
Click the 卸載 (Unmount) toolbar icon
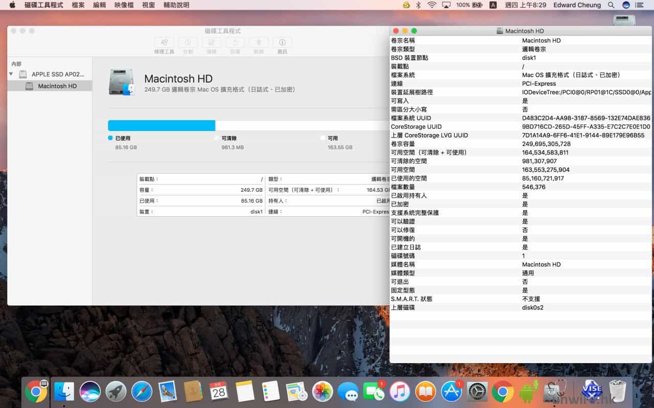pos(259,43)
